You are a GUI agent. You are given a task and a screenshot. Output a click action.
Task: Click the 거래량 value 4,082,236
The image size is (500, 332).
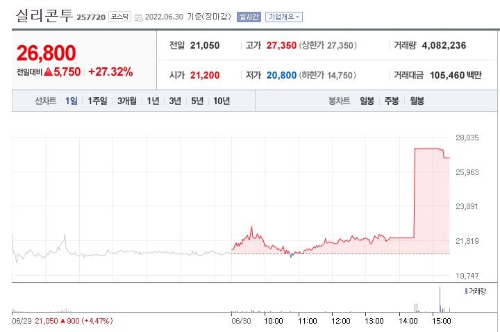pyautogui.click(x=444, y=46)
